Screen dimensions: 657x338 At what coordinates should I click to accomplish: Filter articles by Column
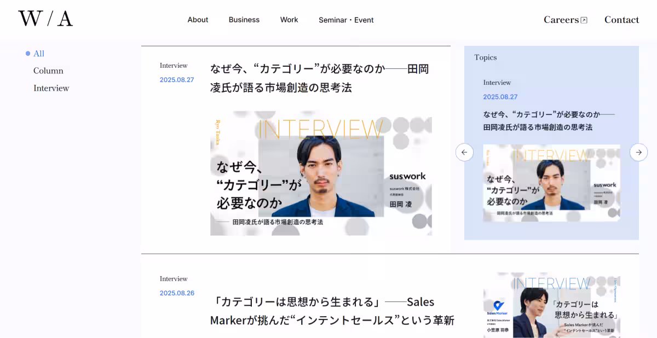point(48,71)
